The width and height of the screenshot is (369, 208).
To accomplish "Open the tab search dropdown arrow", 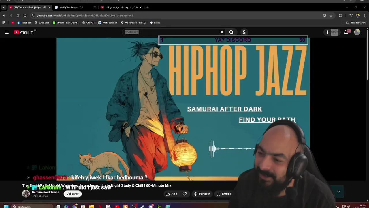I will coord(4,8).
